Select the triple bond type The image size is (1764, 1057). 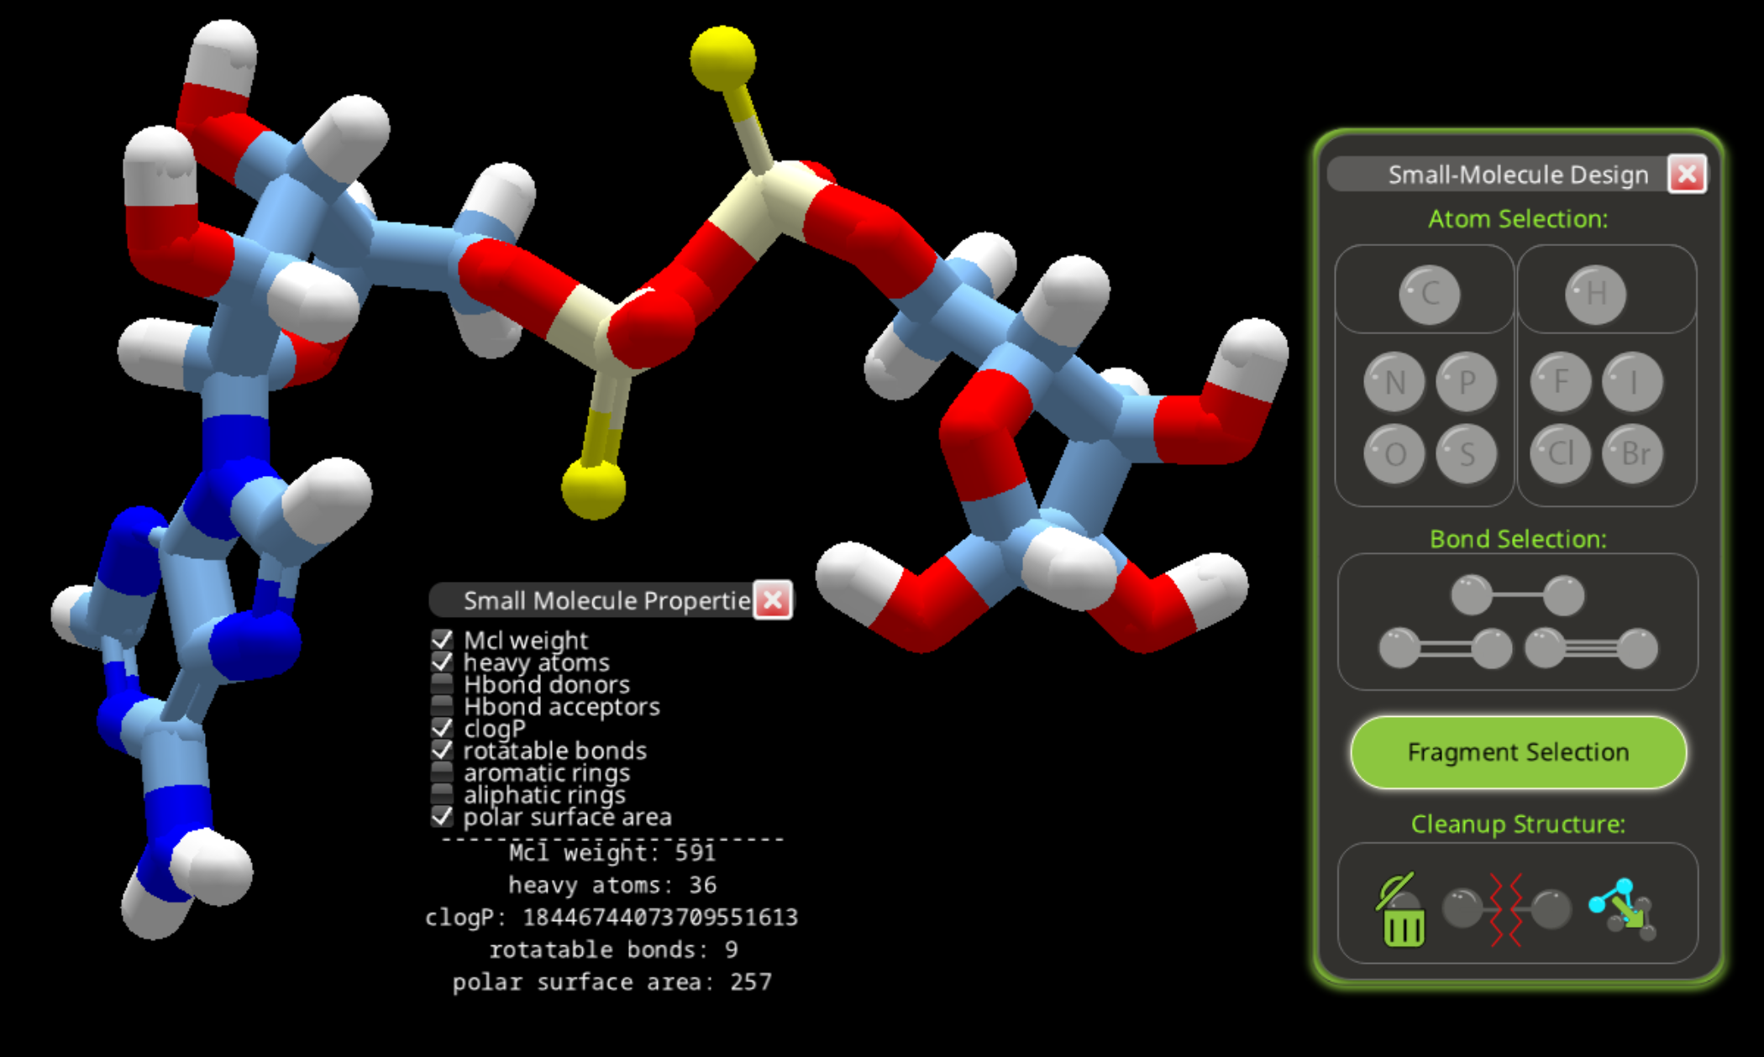click(x=1591, y=648)
